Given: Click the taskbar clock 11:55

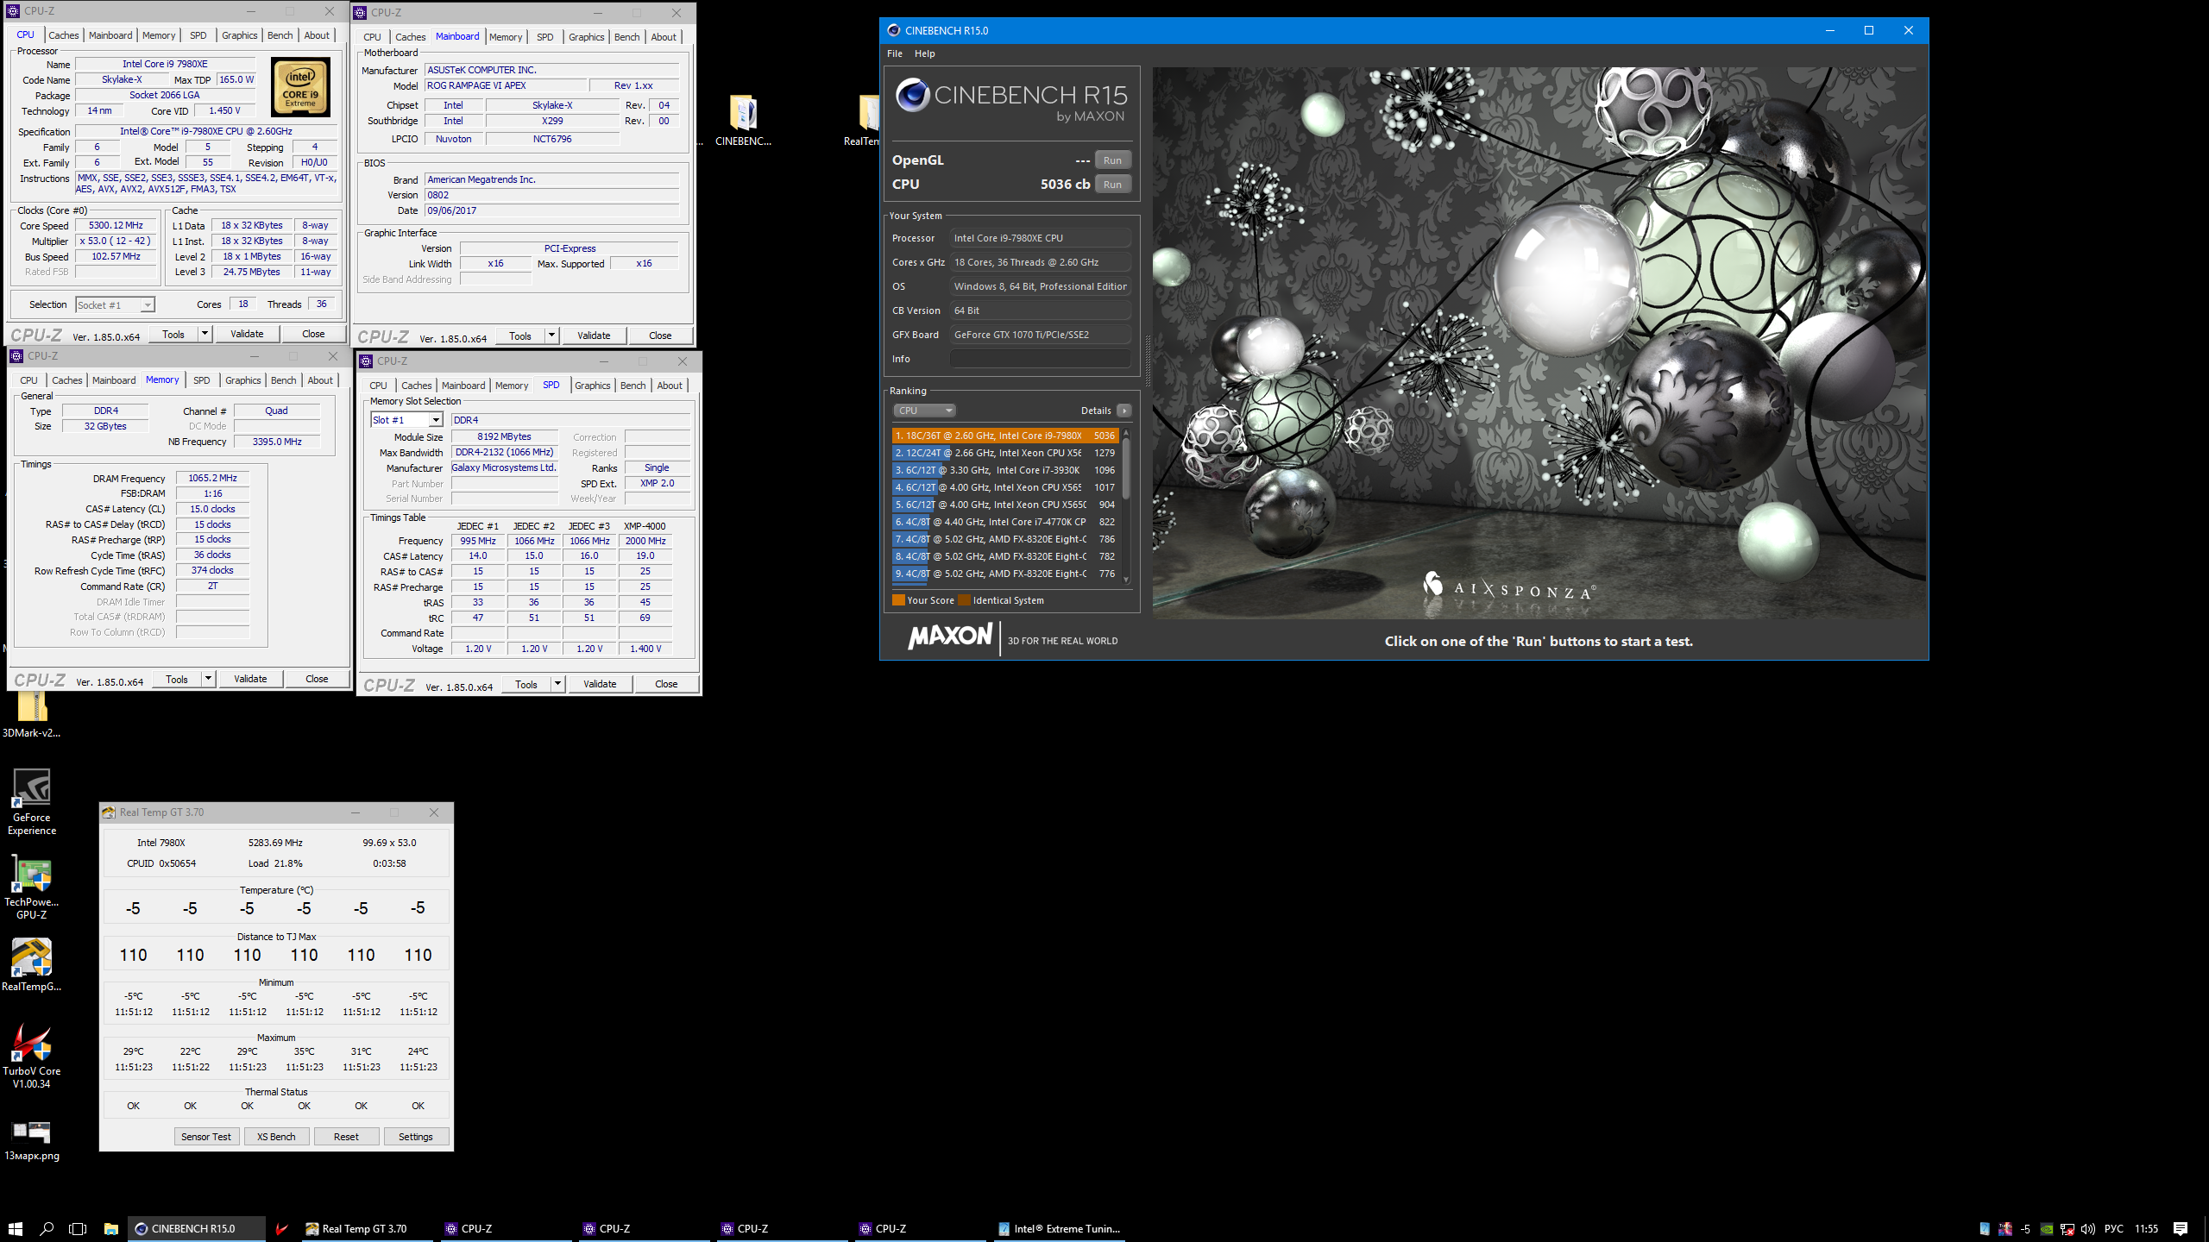Looking at the screenshot, I should point(2146,1229).
